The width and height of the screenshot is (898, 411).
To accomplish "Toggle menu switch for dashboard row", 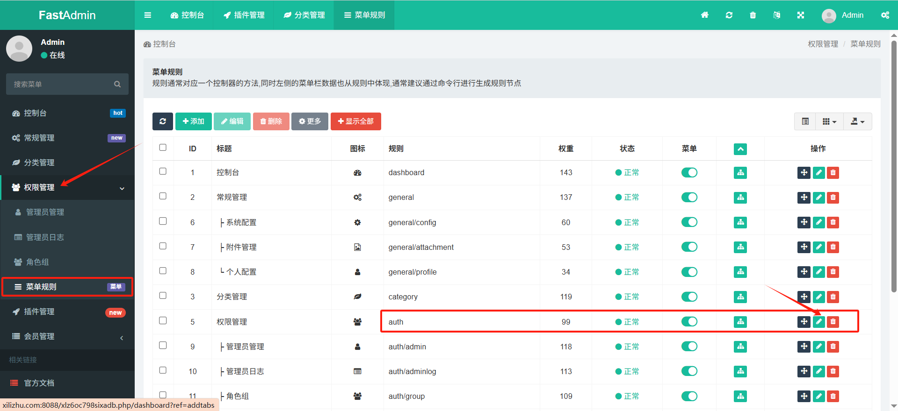I will [x=689, y=173].
